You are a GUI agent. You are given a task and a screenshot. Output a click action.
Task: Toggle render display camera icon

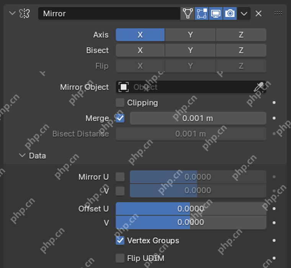pos(230,13)
